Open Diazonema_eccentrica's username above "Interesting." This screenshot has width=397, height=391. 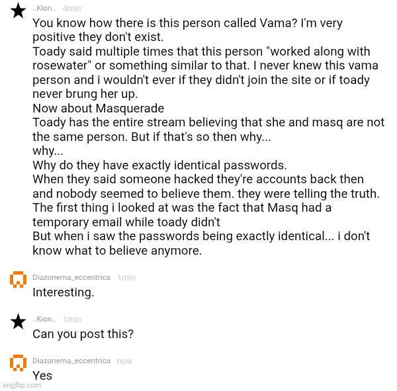coord(71,278)
